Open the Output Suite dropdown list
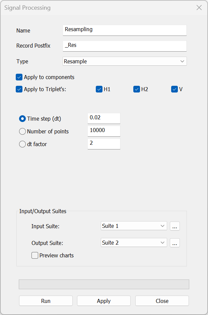 [134, 243]
